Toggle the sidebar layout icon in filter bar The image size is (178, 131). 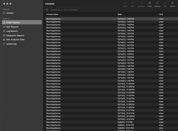click(x=47, y=10)
